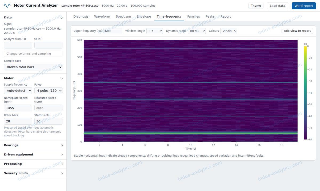The height and width of the screenshot is (191, 320).
Task: Open the Poles dropdown
Action: 48,91
